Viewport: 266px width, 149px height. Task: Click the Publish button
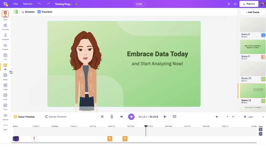249,4
